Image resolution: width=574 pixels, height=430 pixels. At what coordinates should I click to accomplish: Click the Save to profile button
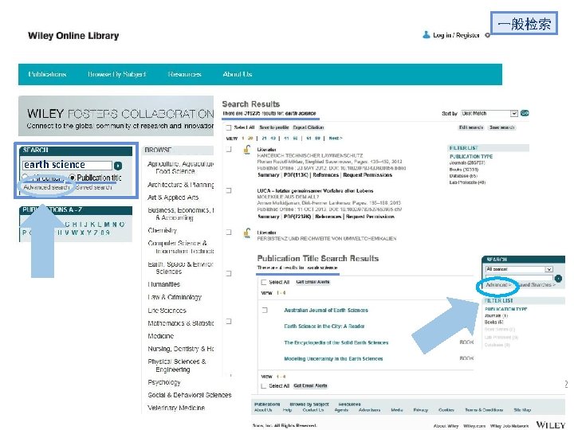273,127
